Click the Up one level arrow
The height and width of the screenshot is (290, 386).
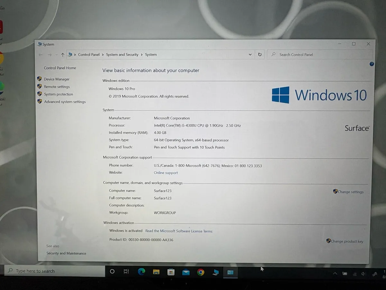[63, 55]
